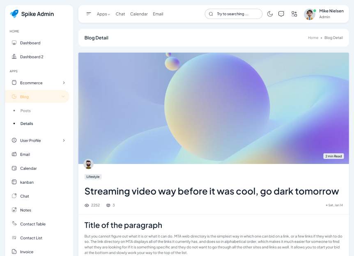
Task: Click the Contact Table phone icon
Action: pyautogui.click(x=14, y=224)
